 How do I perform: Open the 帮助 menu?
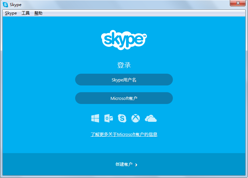[x=38, y=13]
